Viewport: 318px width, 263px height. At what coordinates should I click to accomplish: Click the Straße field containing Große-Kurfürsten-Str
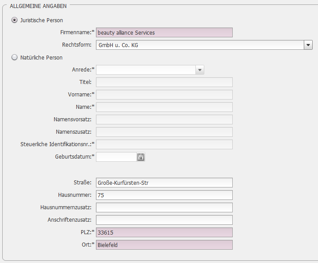click(164, 183)
